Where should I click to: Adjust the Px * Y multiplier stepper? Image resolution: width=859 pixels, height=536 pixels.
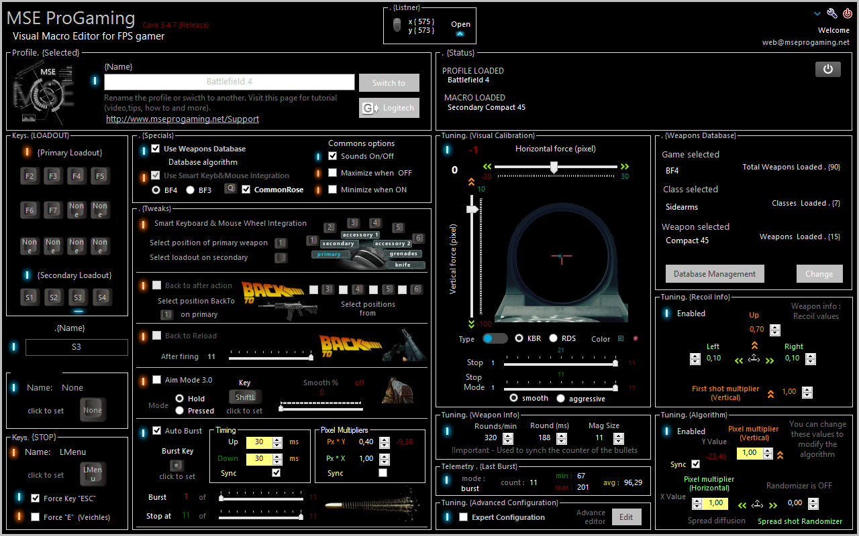(x=385, y=442)
